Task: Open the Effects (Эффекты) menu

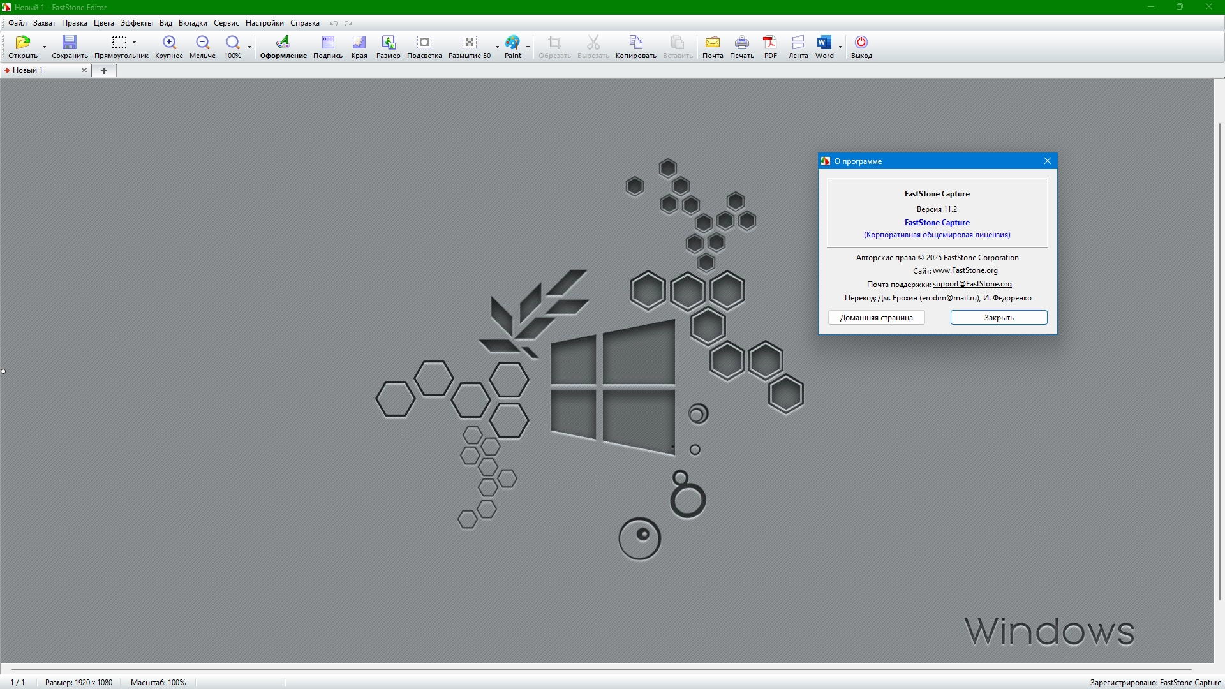Action: point(137,23)
